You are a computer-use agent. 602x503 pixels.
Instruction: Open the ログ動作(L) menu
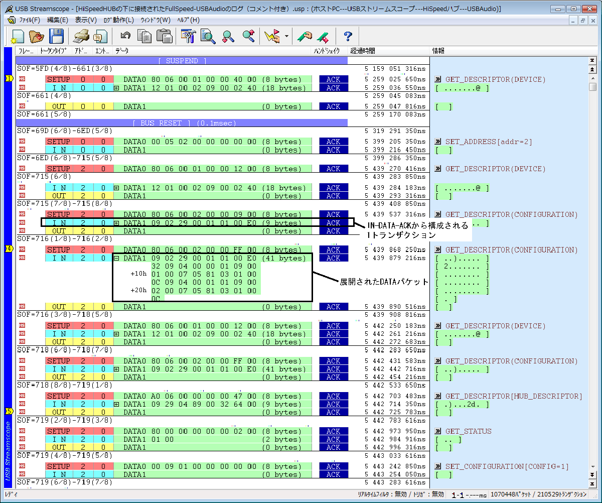point(118,20)
